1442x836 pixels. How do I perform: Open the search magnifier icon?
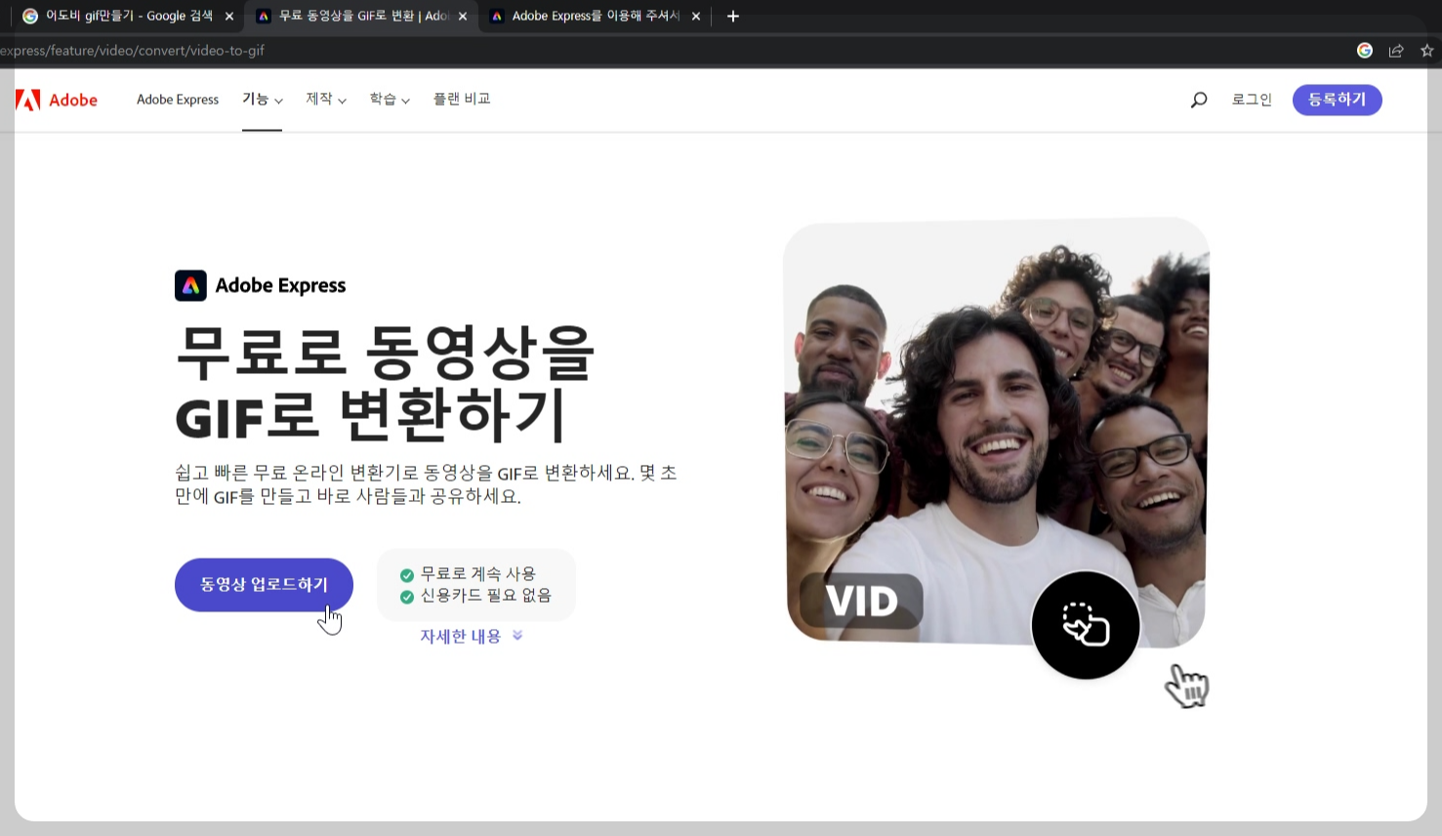(1199, 100)
